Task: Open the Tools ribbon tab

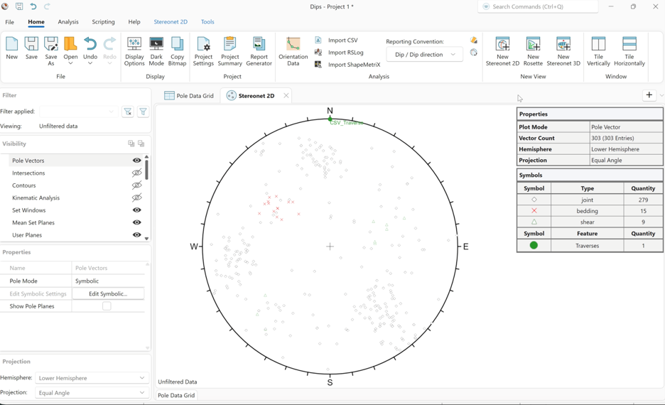Action: tap(207, 21)
